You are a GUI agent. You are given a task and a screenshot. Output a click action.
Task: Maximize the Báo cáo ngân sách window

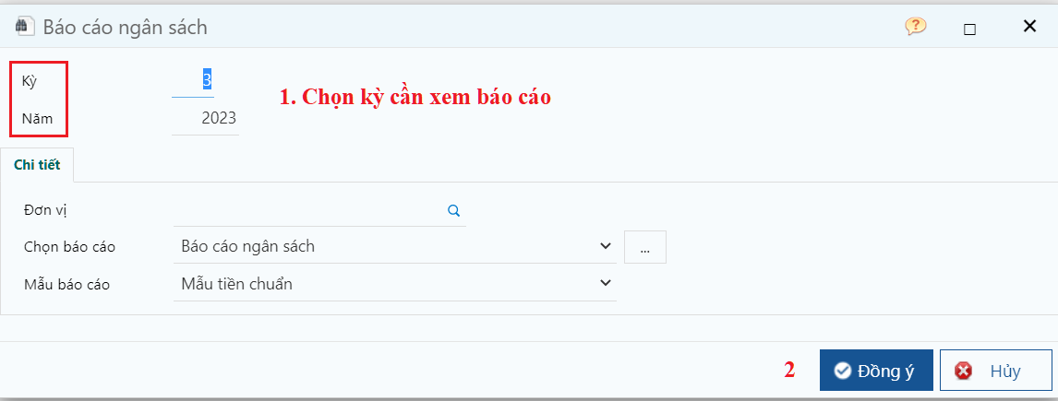(969, 28)
